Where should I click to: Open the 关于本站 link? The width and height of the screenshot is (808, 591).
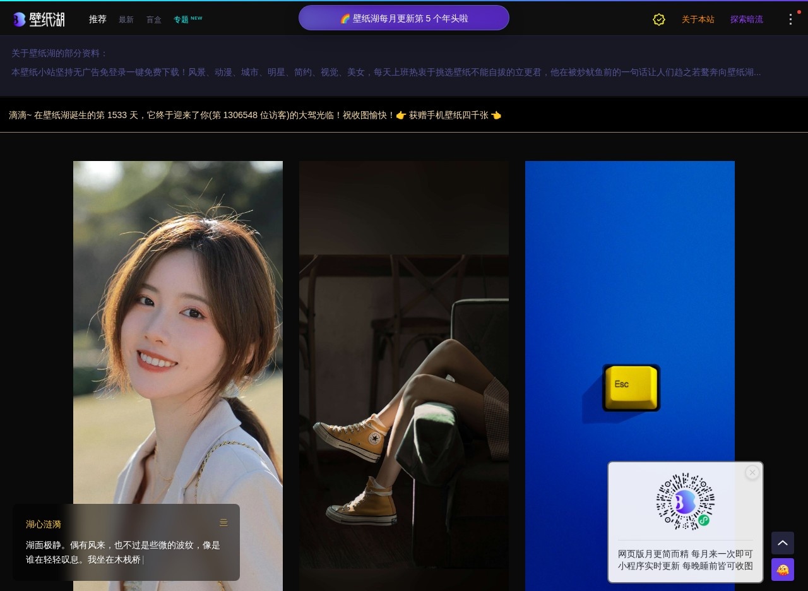(x=698, y=20)
